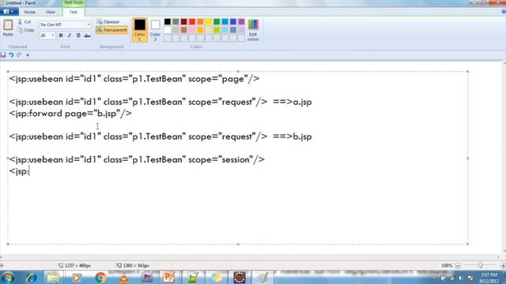
Task: Pick the brown color swatch
Action: point(183,30)
